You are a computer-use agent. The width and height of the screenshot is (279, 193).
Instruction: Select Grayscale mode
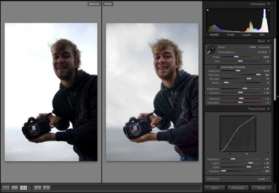pyautogui.click(x=264, y=47)
